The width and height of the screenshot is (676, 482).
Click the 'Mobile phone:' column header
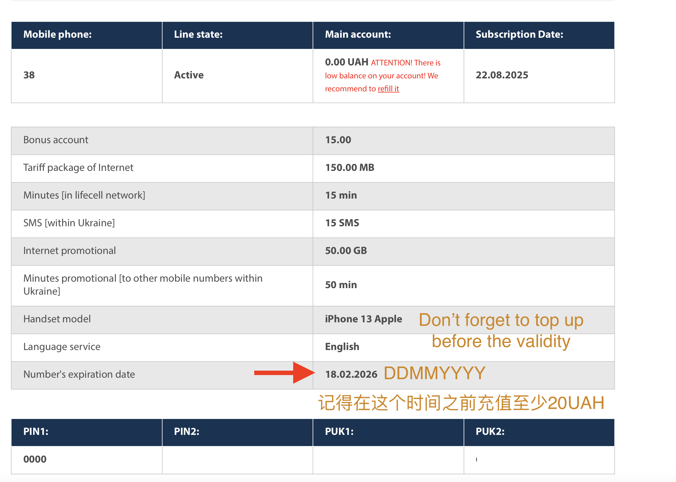click(57, 34)
